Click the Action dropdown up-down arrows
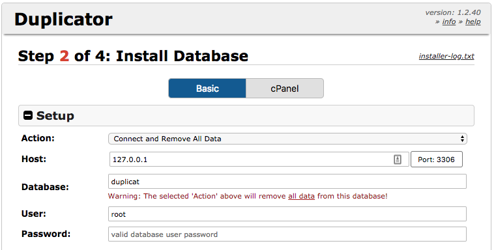496x250 pixels. 462,139
